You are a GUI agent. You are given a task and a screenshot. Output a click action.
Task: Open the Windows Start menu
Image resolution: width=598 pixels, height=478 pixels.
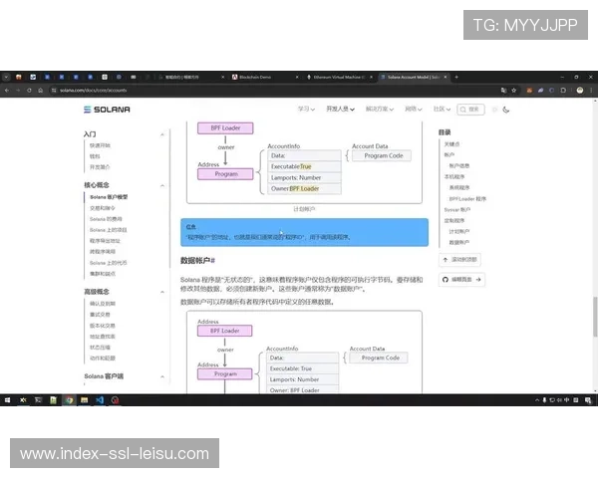click(7, 400)
